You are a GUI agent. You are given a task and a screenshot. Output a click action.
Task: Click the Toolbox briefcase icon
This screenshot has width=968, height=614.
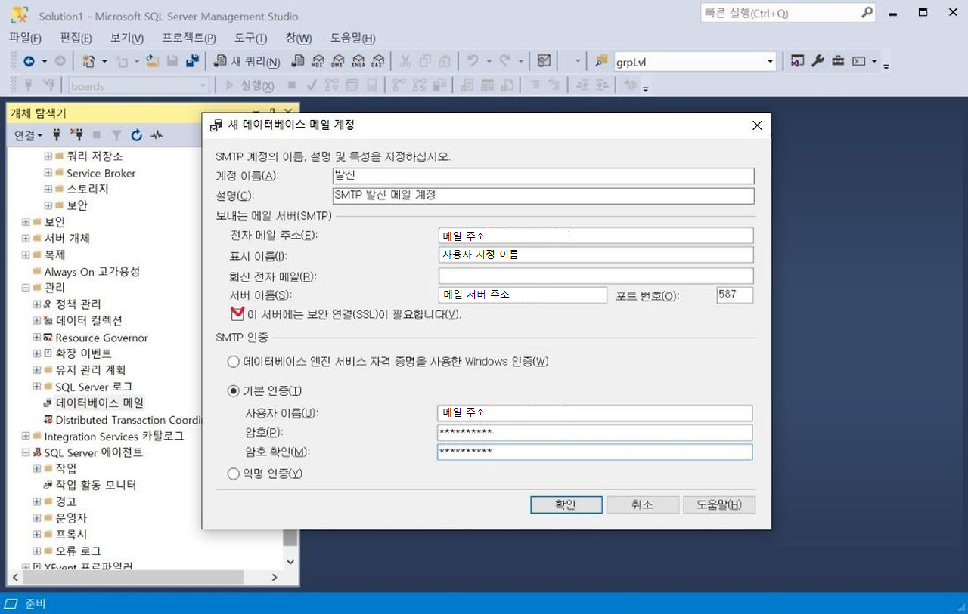[x=838, y=62]
